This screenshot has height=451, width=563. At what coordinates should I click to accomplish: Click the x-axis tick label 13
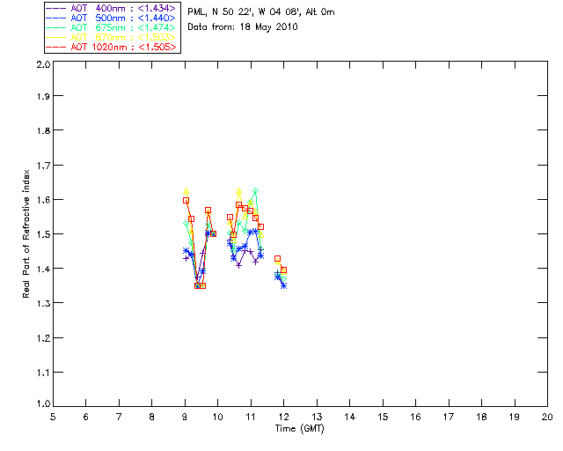[317, 417]
